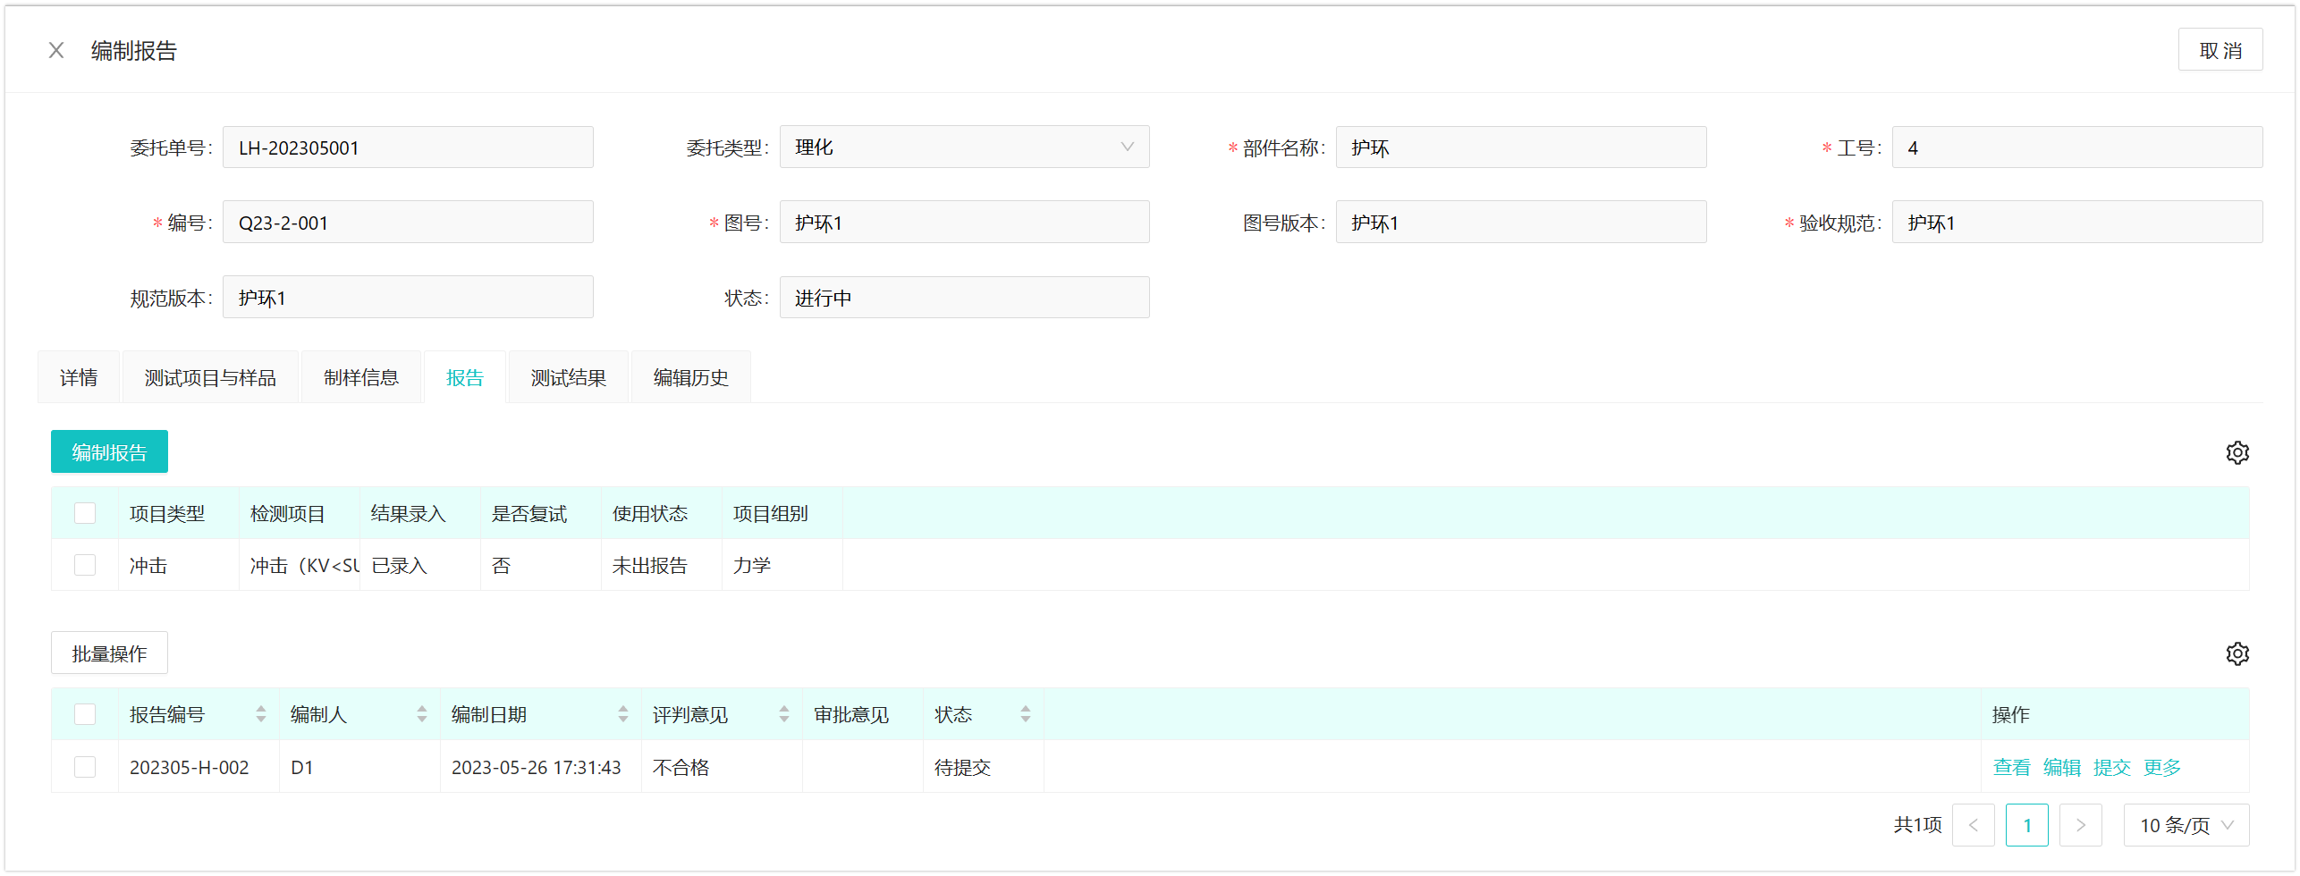The image size is (2300, 876).
Task: Sort by 评判意见 column arrows
Action: [783, 714]
